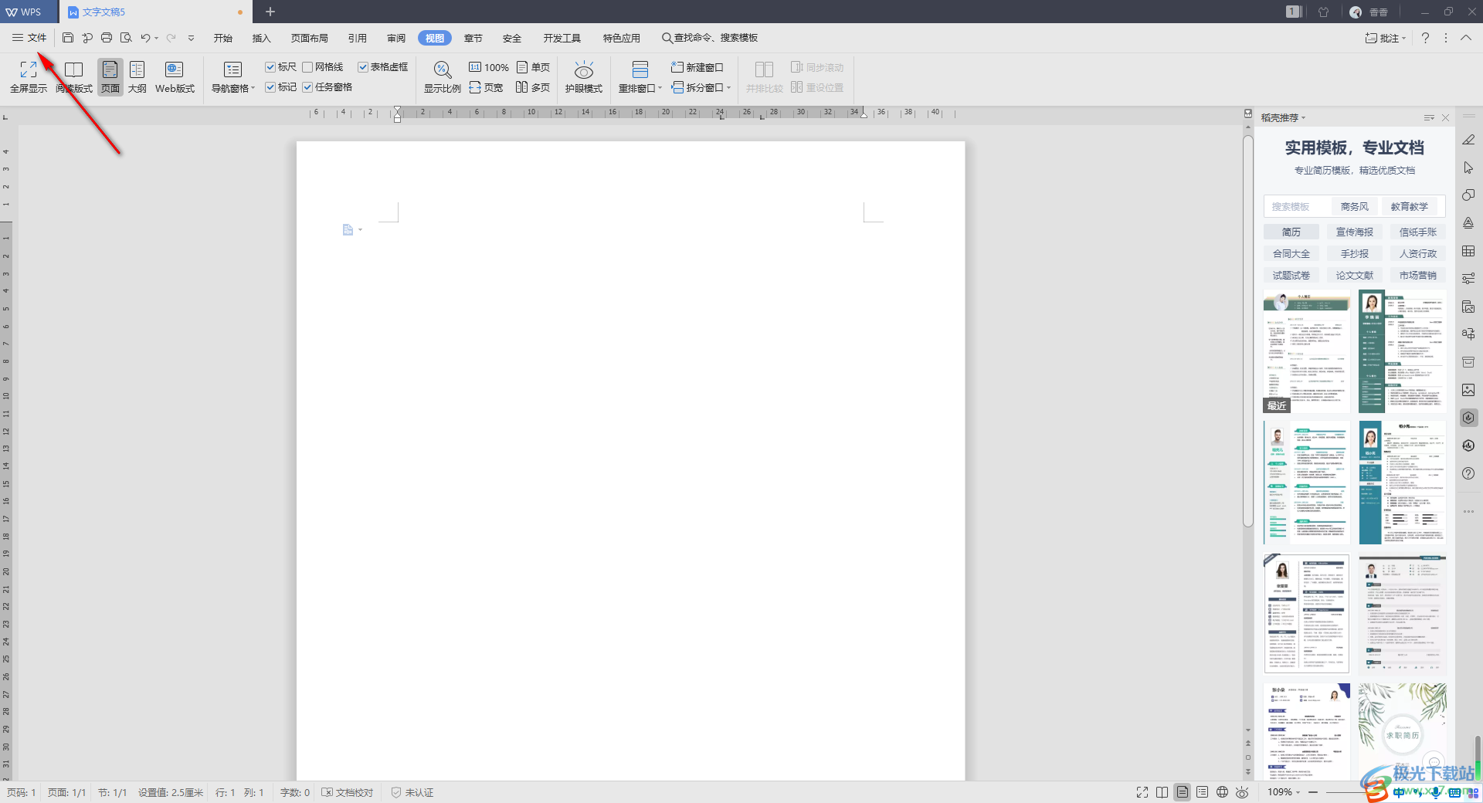
Task: Click the 教育教学 tag
Action: click(1410, 206)
